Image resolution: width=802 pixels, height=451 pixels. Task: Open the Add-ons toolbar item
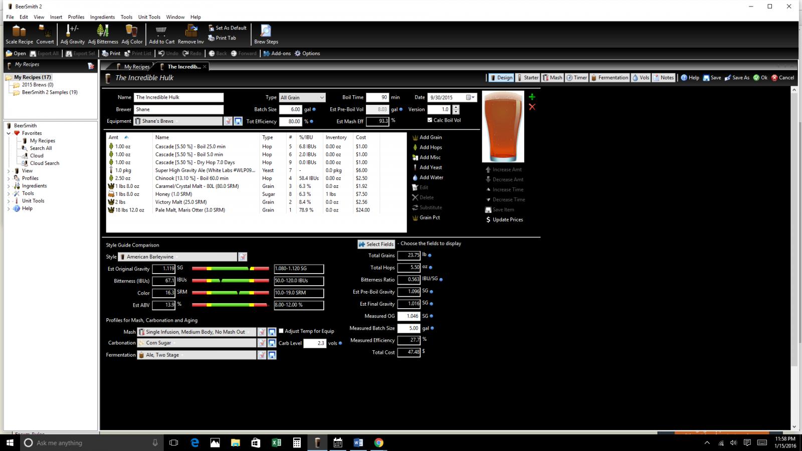coord(277,54)
